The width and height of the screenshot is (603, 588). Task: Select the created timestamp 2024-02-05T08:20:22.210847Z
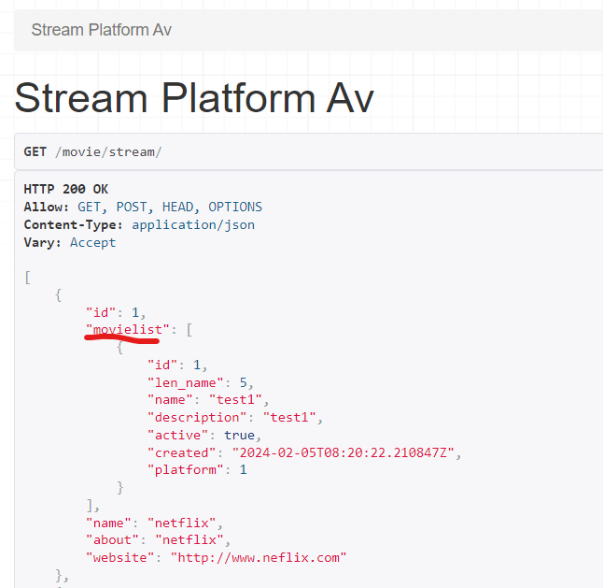344,452
